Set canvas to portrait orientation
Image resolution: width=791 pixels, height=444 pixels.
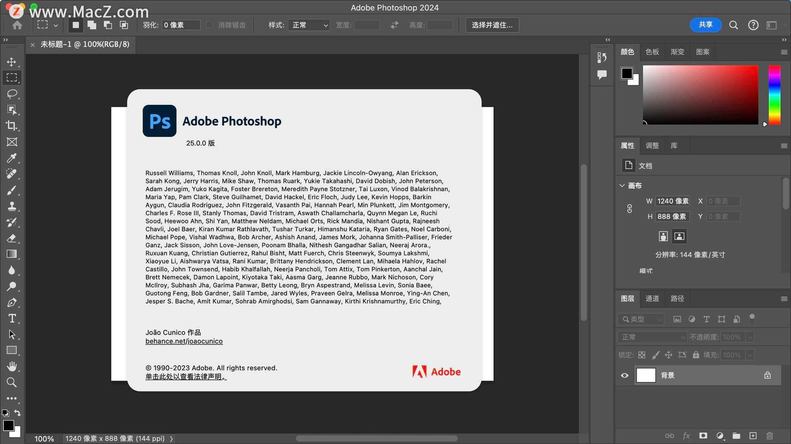(x=663, y=236)
